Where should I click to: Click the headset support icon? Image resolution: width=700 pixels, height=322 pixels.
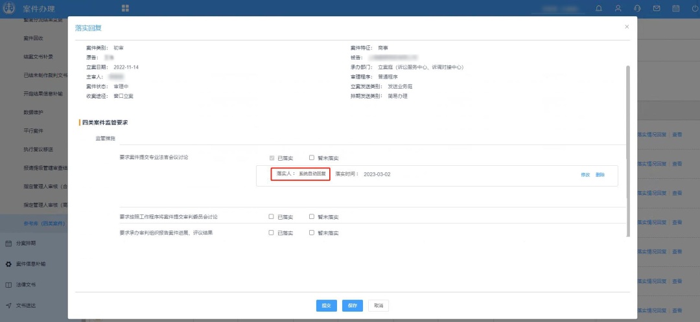[x=638, y=8]
